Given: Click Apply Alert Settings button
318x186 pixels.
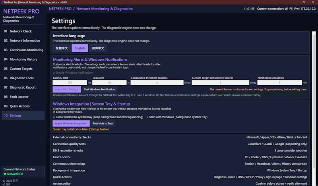Looking at the screenshot, I should pos(67,89).
